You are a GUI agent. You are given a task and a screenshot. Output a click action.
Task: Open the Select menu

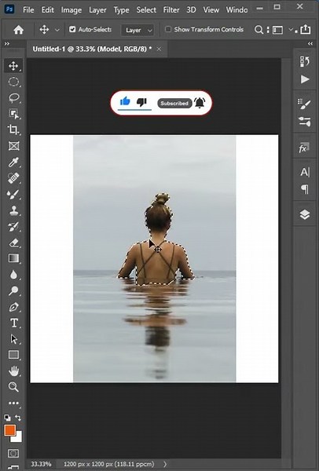(x=146, y=10)
